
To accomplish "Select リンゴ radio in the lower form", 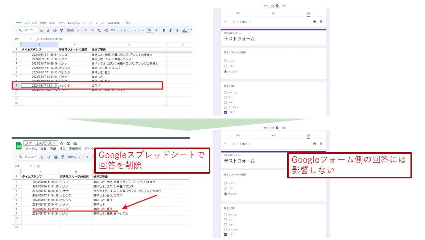I will point(225,183).
